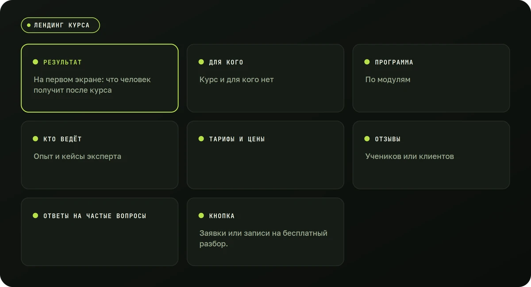531x287 pixels.
Task: Open the highlighted РЕЗУЛЬТАТ card
Action: point(100,78)
